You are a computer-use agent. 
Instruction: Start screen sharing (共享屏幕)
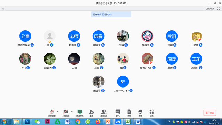(x=80, y=113)
